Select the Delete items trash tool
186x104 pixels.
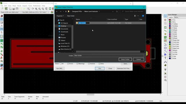pos(165,70)
